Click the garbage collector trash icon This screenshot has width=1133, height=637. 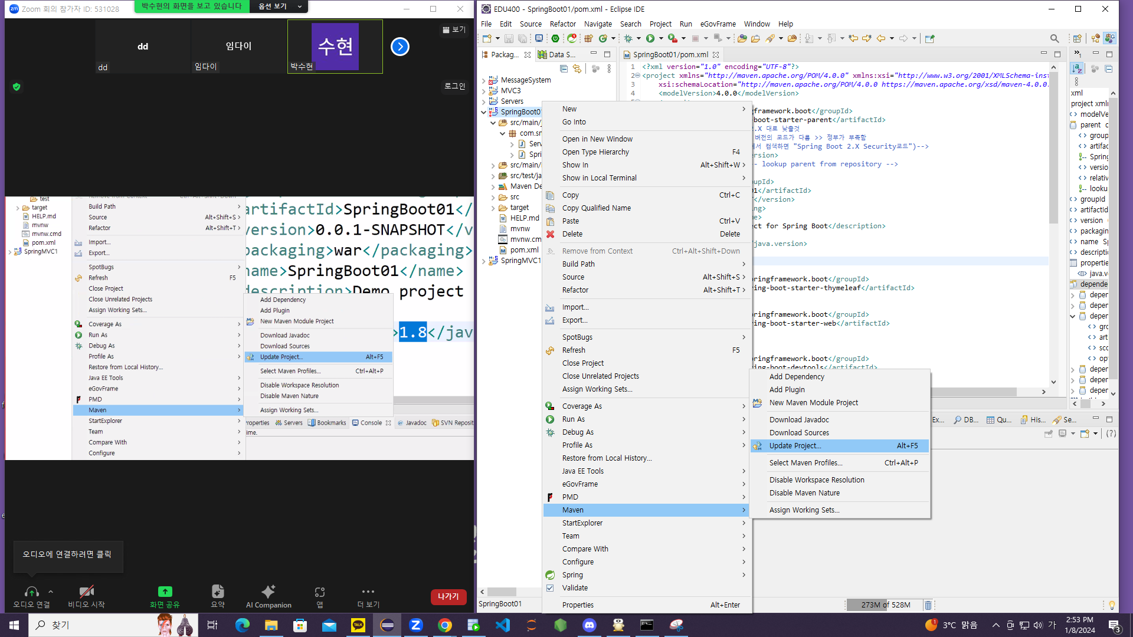coord(928,605)
